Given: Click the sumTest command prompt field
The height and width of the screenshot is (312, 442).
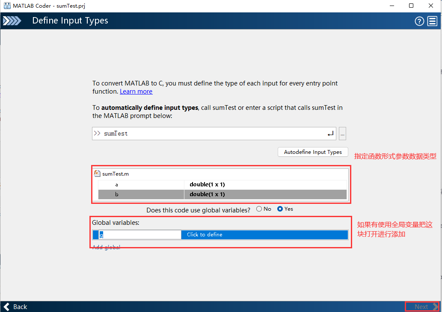Looking at the screenshot, I should click(x=214, y=133).
